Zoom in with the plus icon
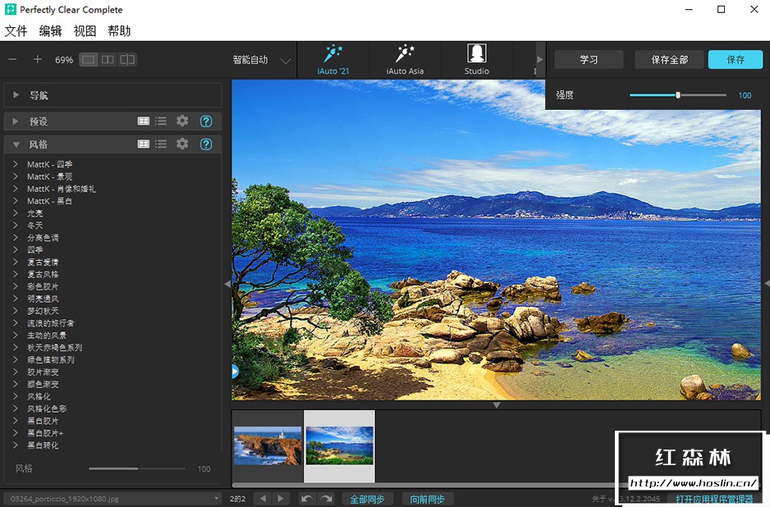The image size is (770, 507). coord(37,60)
